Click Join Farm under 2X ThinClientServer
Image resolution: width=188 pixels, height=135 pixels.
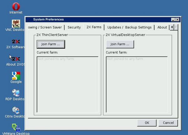pyautogui.click(x=51, y=44)
